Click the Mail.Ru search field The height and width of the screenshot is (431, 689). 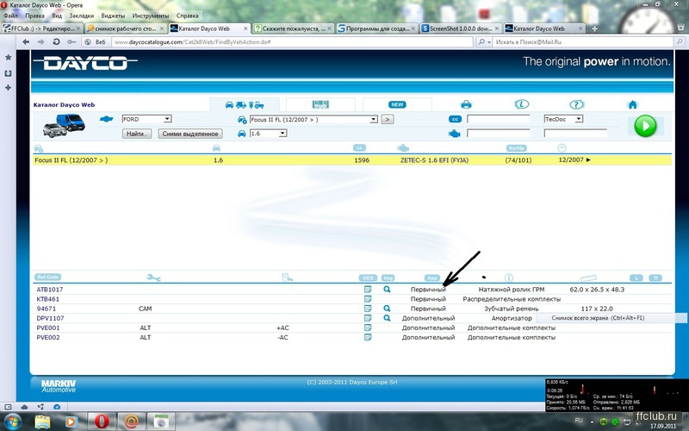tap(583, 42)
